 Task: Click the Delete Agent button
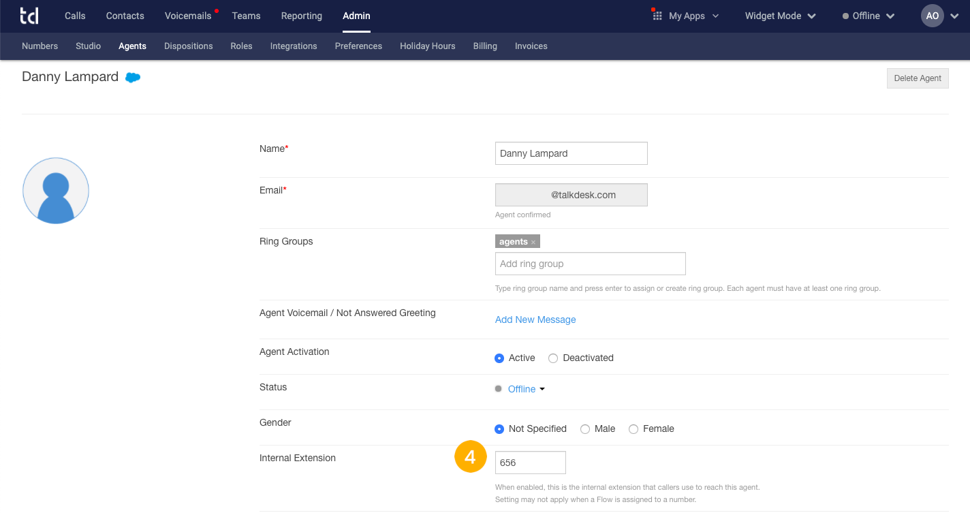click(x=918, y=78)
